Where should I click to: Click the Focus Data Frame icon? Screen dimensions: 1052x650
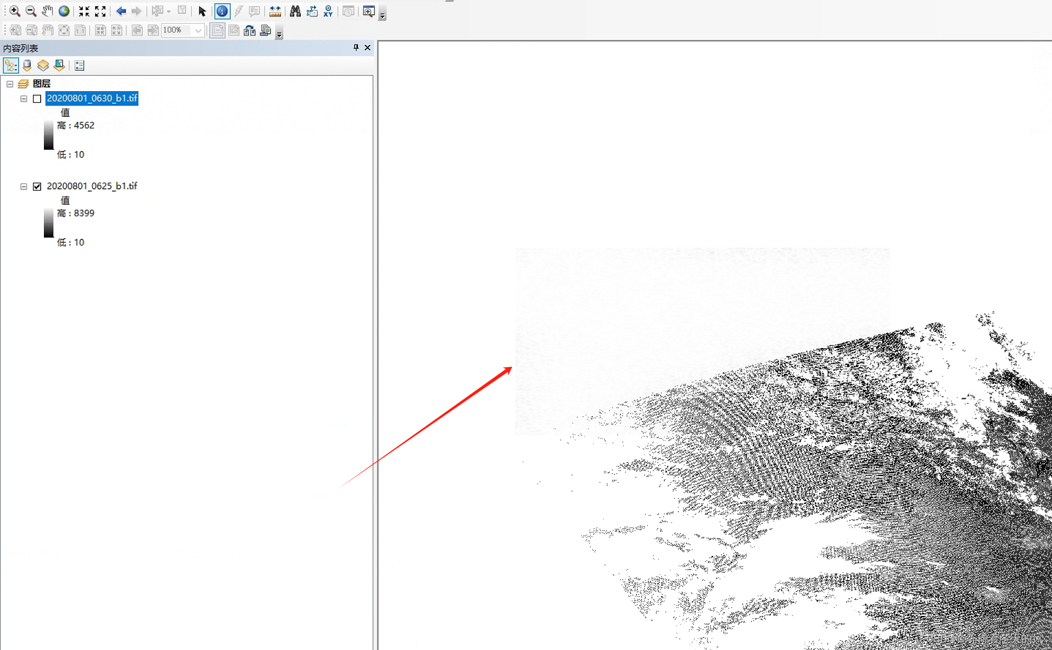[234, 30]
